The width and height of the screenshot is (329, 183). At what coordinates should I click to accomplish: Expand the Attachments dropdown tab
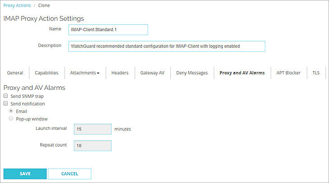point(85,73)
